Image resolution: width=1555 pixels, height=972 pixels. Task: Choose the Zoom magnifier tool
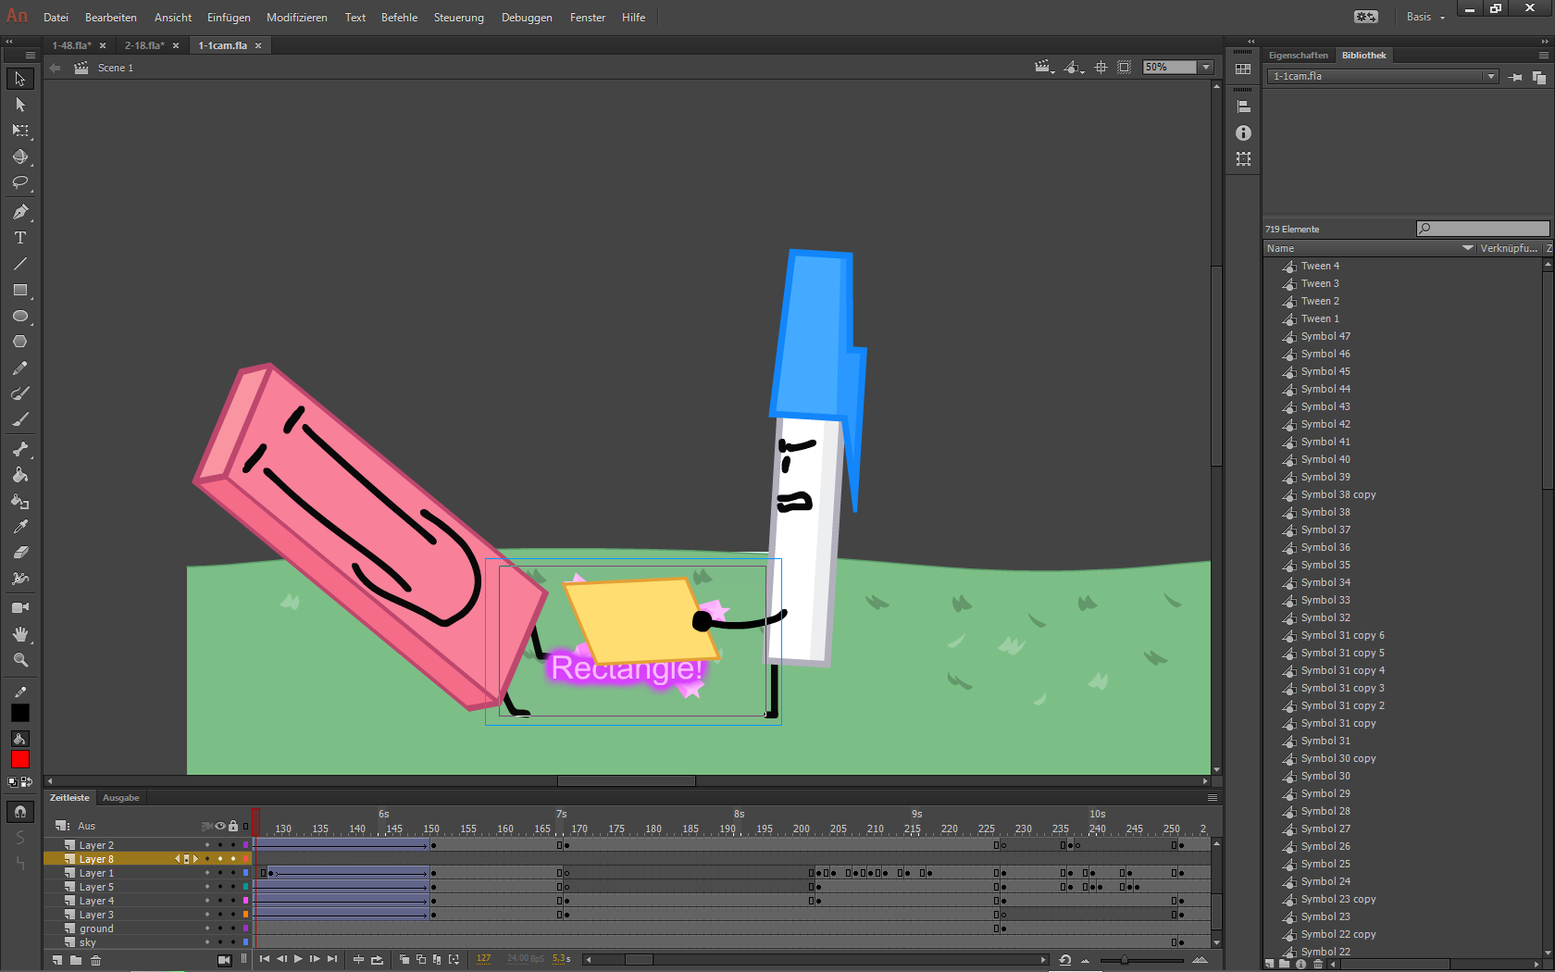coord(20,660)
